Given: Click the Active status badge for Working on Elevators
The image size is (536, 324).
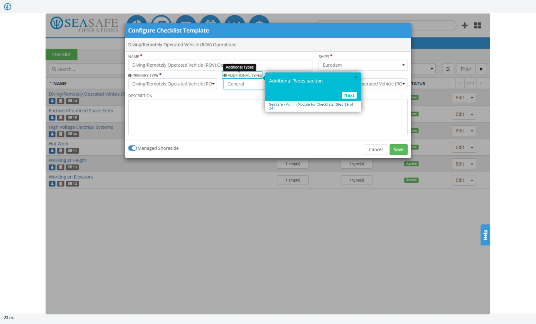Looking at the screenshot, I should 411,180.
